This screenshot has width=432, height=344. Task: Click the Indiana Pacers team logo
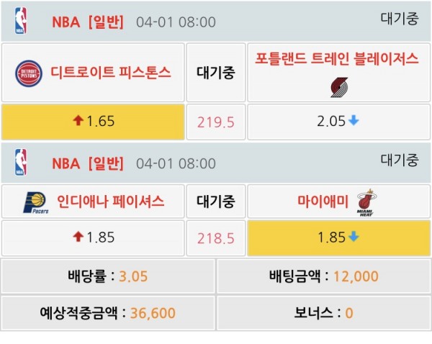click(x=30, y=202)
